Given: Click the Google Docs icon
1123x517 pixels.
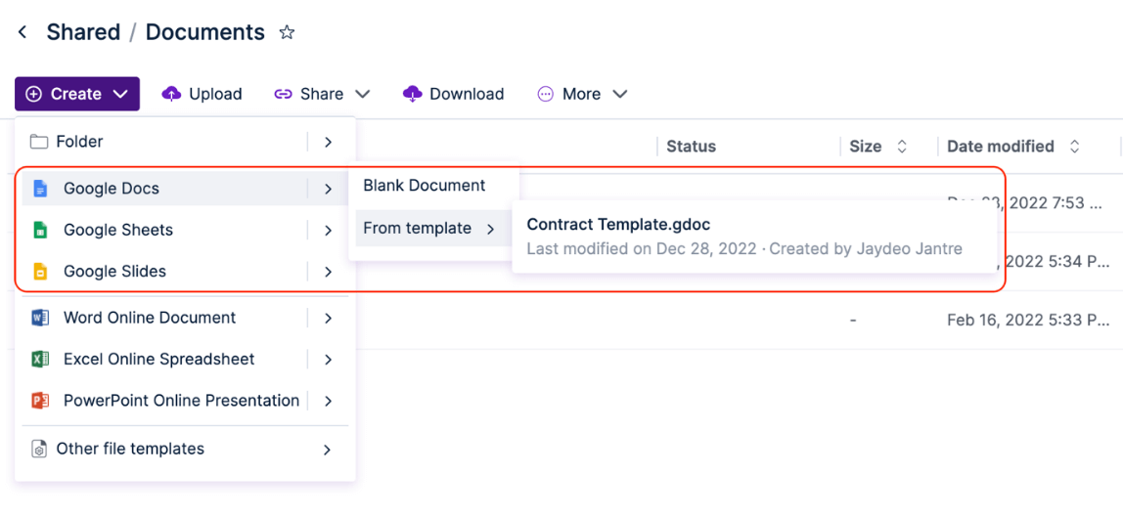Looking at the screenshot, I should tap(40, 189).
